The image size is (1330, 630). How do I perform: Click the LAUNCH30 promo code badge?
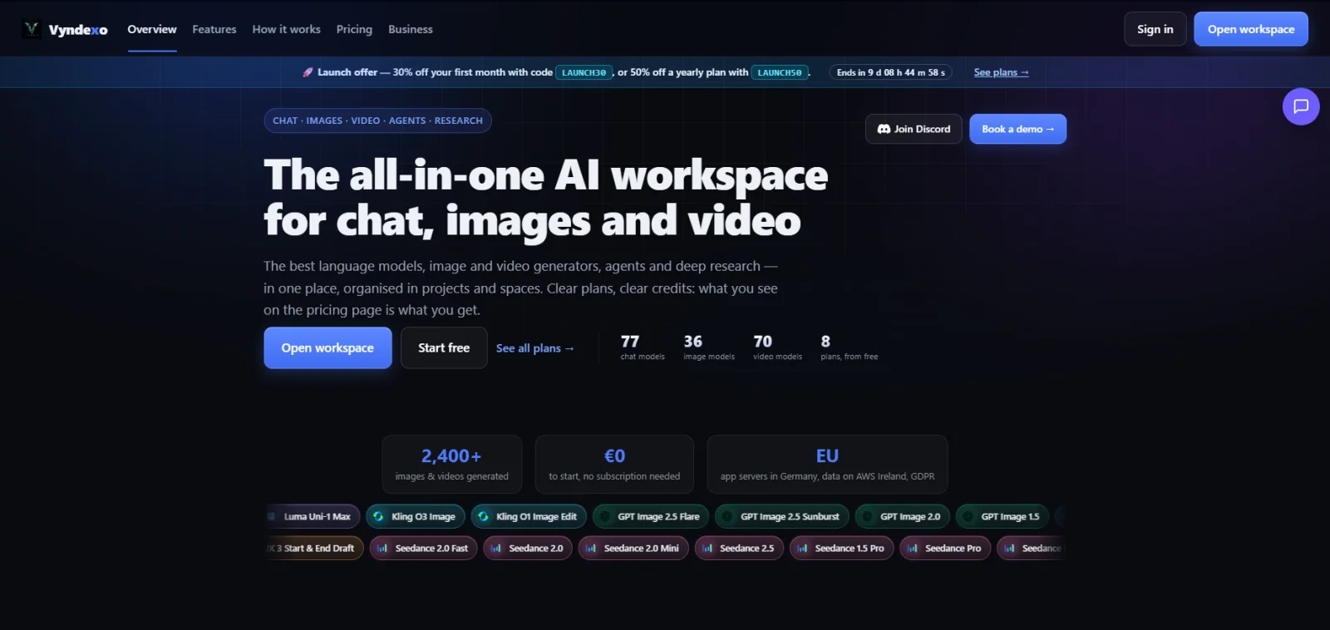point(584,72)
